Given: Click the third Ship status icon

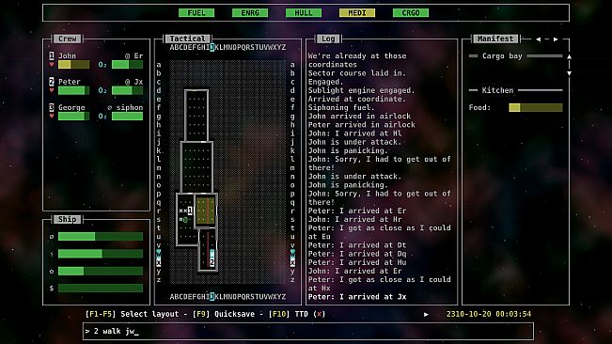Looking at the screenshot, I should coord(52,271).
